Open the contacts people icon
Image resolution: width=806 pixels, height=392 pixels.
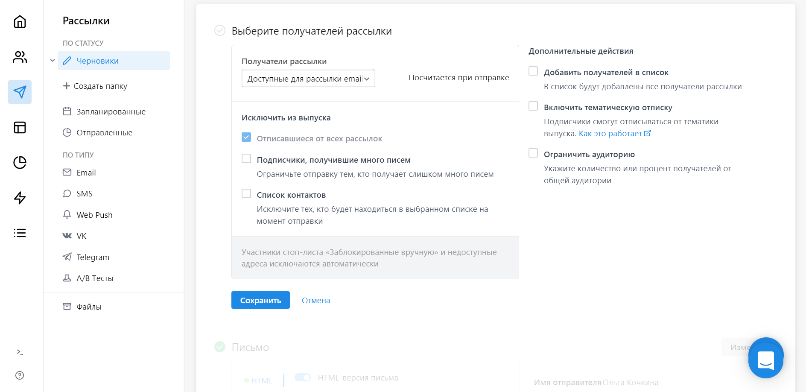(20, 57)
